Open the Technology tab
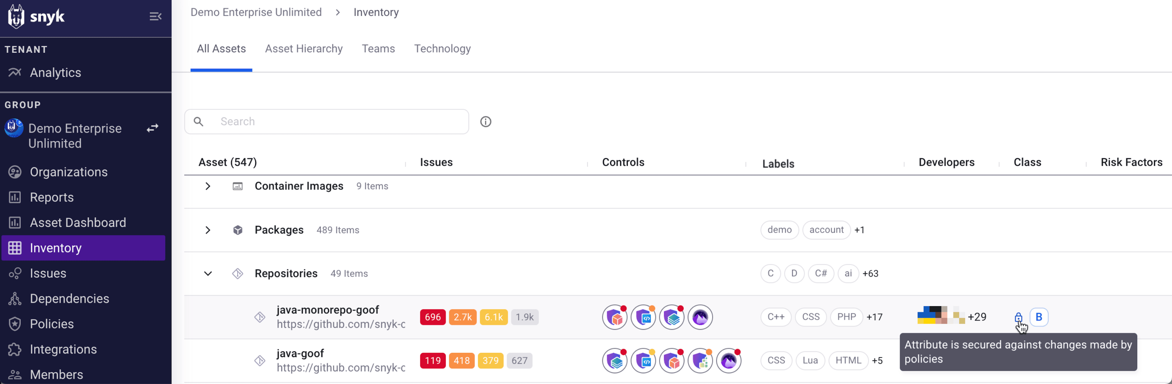This screenshot has height=384, width=1172. (442, 49)
